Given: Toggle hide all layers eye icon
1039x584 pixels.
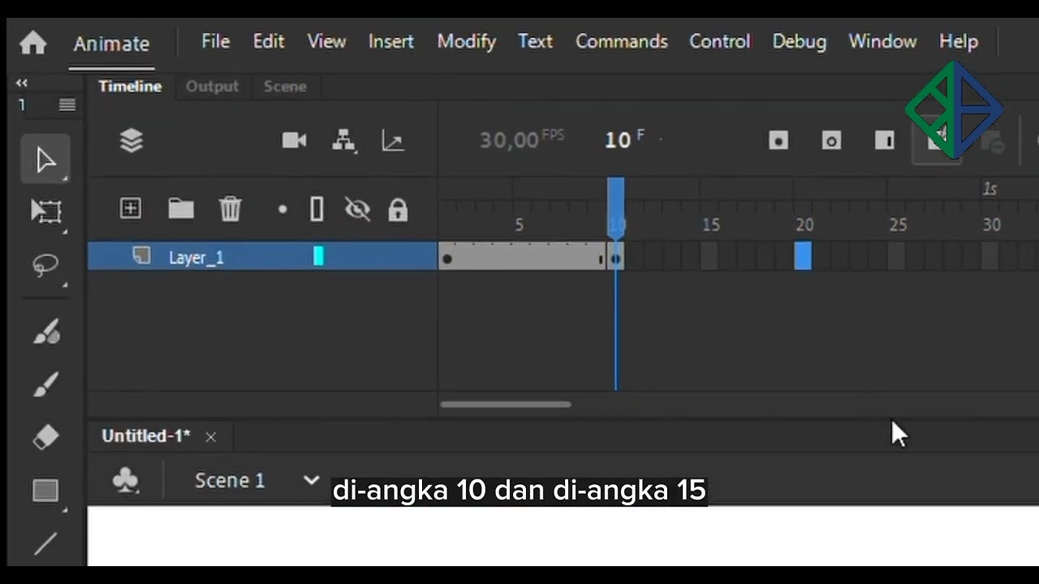Looking at the screenshot, I should pyautogui.click(x=357, y=210).
